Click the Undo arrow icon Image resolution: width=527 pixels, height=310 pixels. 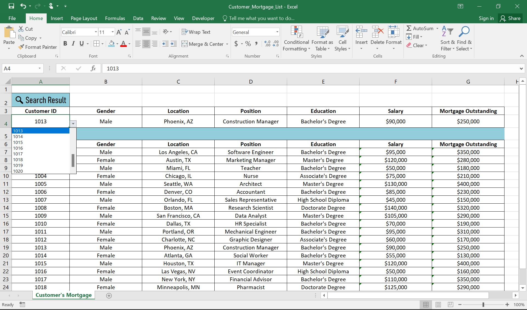[23, 6]
